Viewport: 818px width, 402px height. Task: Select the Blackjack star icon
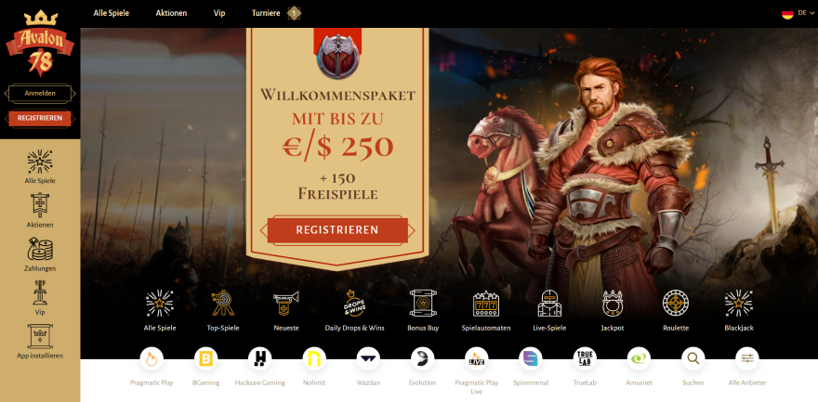tap(739, 304)
